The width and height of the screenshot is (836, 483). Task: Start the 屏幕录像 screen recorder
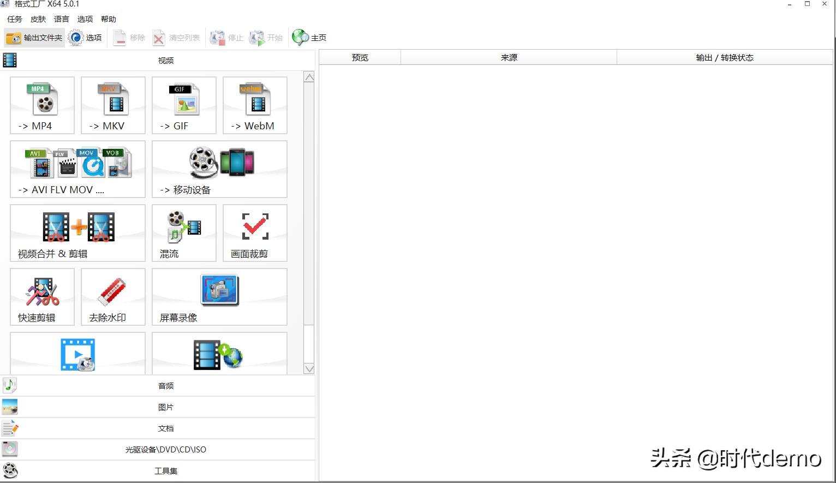(219, 296)
